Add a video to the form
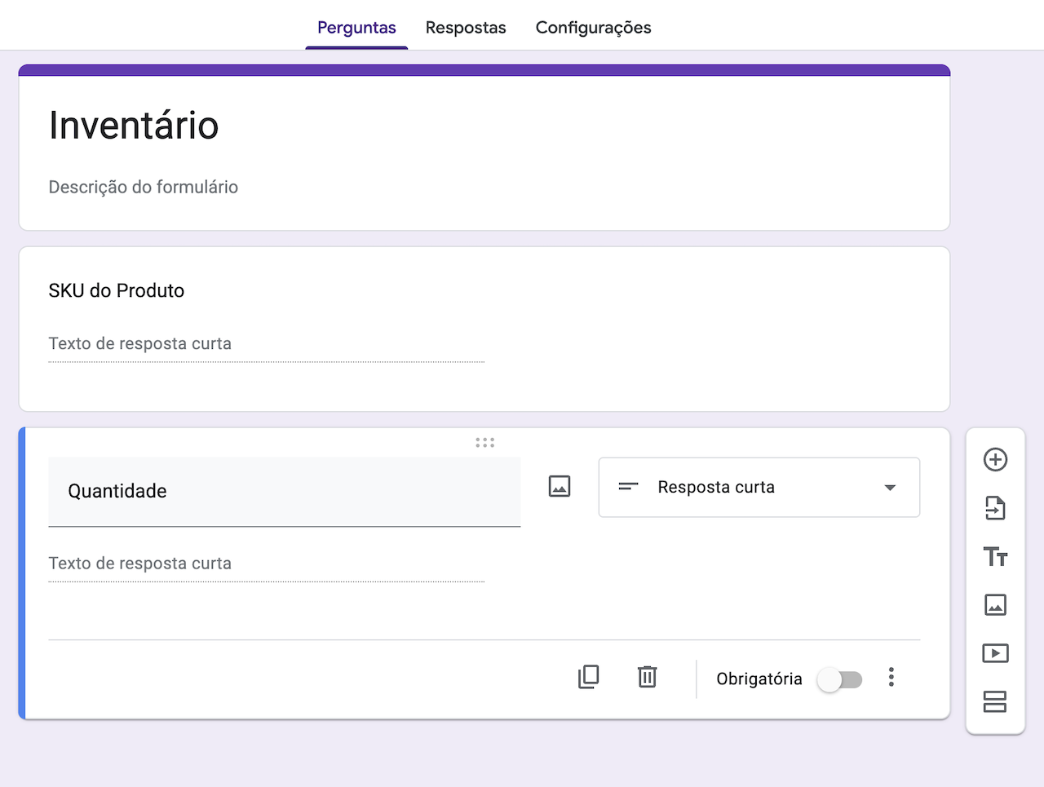 click(x=995, y=653)
